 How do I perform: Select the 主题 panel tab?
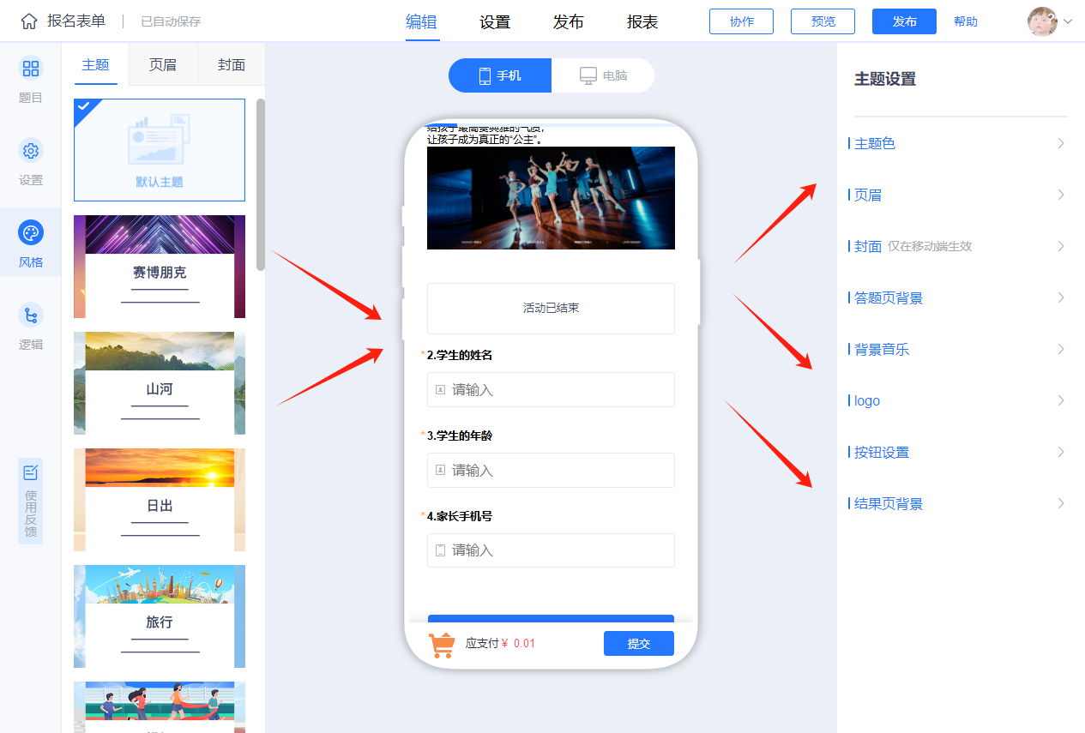(95, 64)
